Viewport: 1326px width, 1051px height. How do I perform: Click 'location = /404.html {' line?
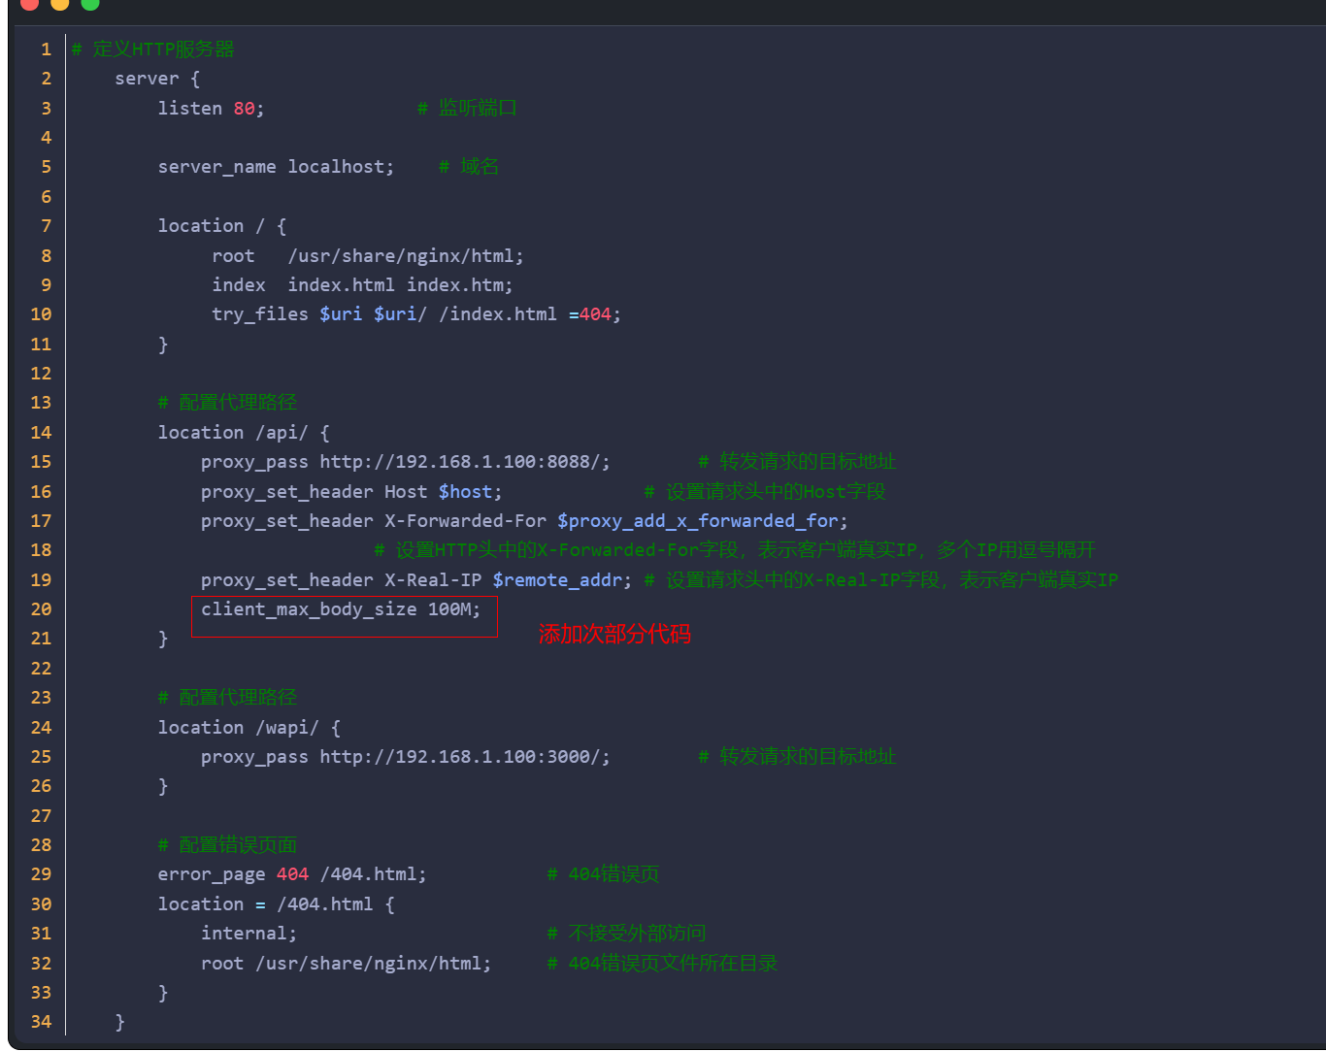tap(277, 904)
